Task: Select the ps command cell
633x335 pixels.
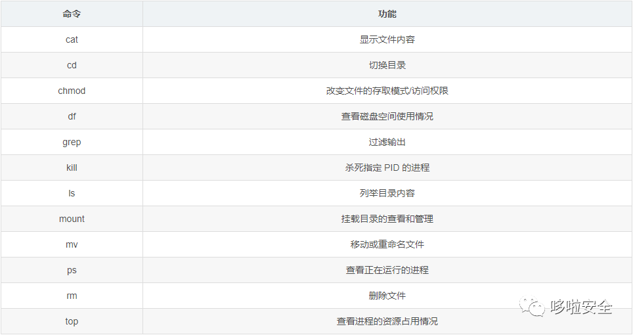Action: (72, 270)
